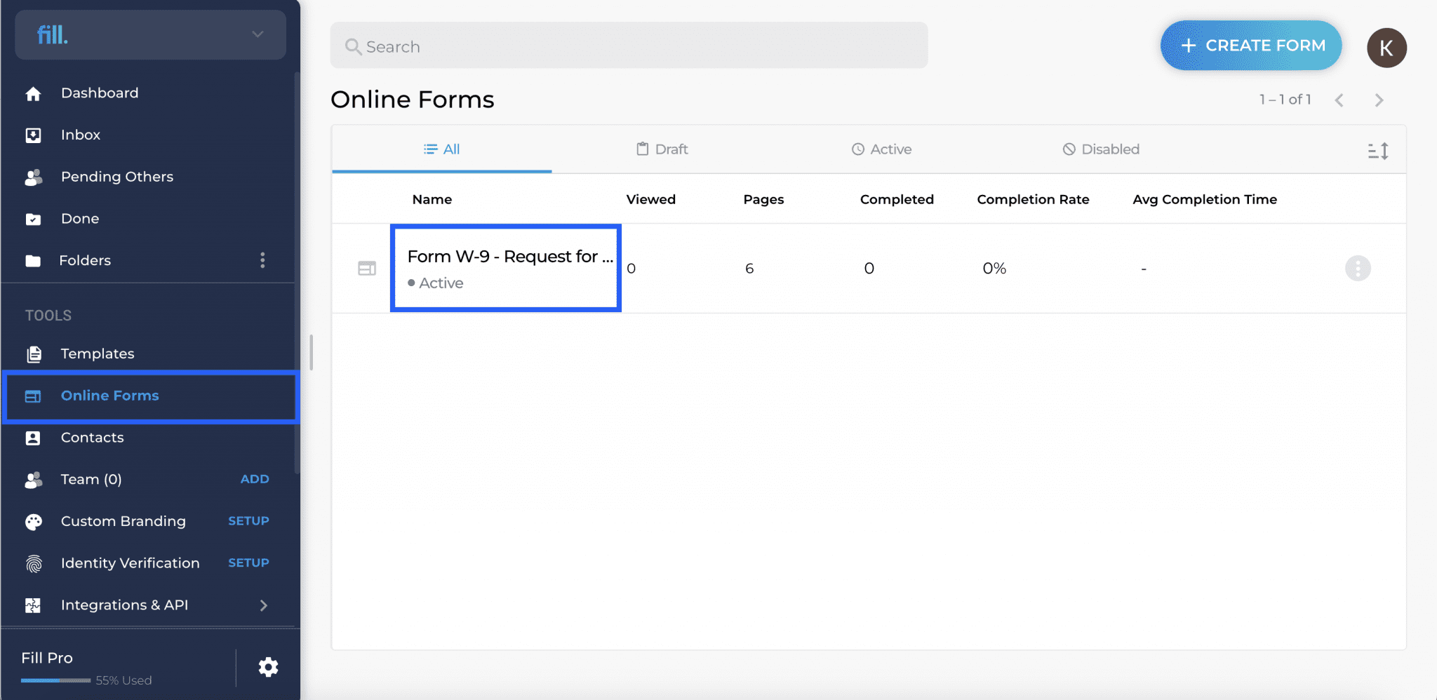The image size is (1437, 700).
Task: Click the pages value 6
Action: (749, 268)
